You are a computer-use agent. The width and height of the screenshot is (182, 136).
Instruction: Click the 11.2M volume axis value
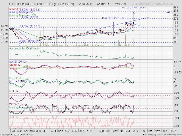tap(5, 30)
